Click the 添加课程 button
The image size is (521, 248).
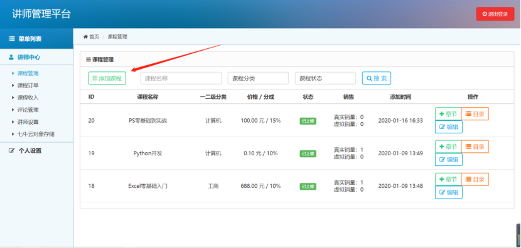tap(107, 78)
